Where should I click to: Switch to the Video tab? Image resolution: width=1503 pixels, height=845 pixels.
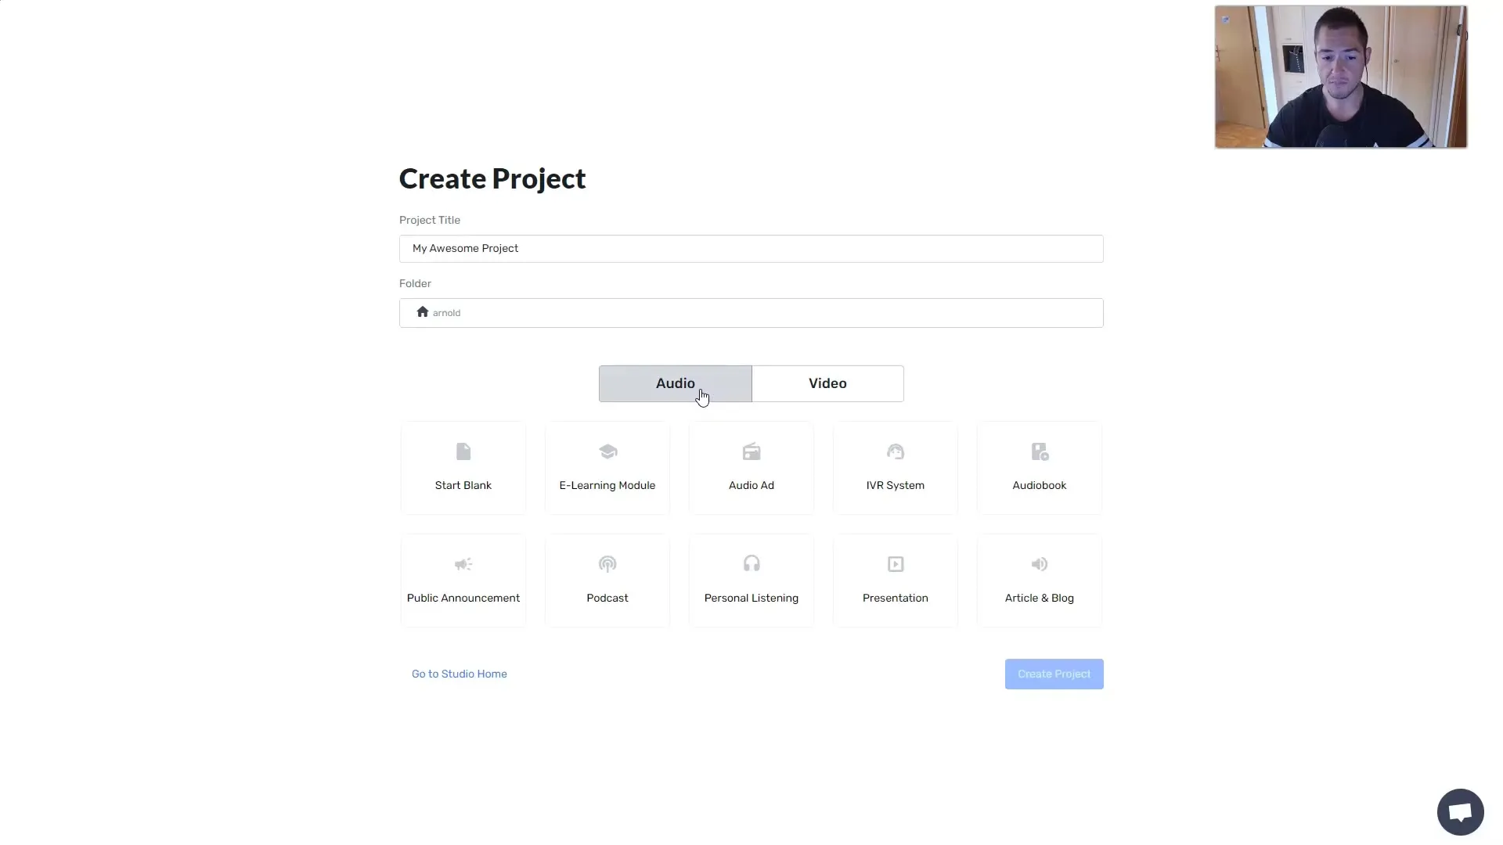pos(827,383)
